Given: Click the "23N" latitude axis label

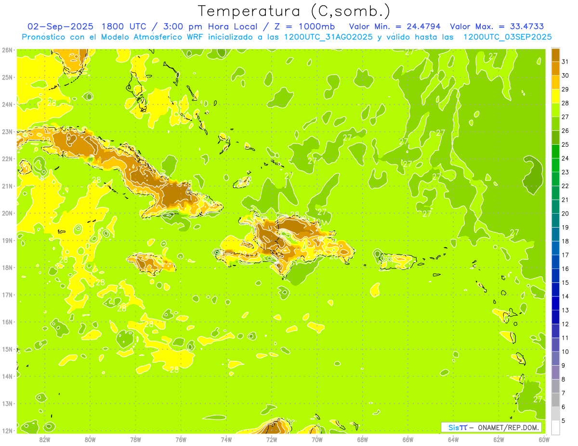Looking at the screenshot, I should (x=7, y=131).
